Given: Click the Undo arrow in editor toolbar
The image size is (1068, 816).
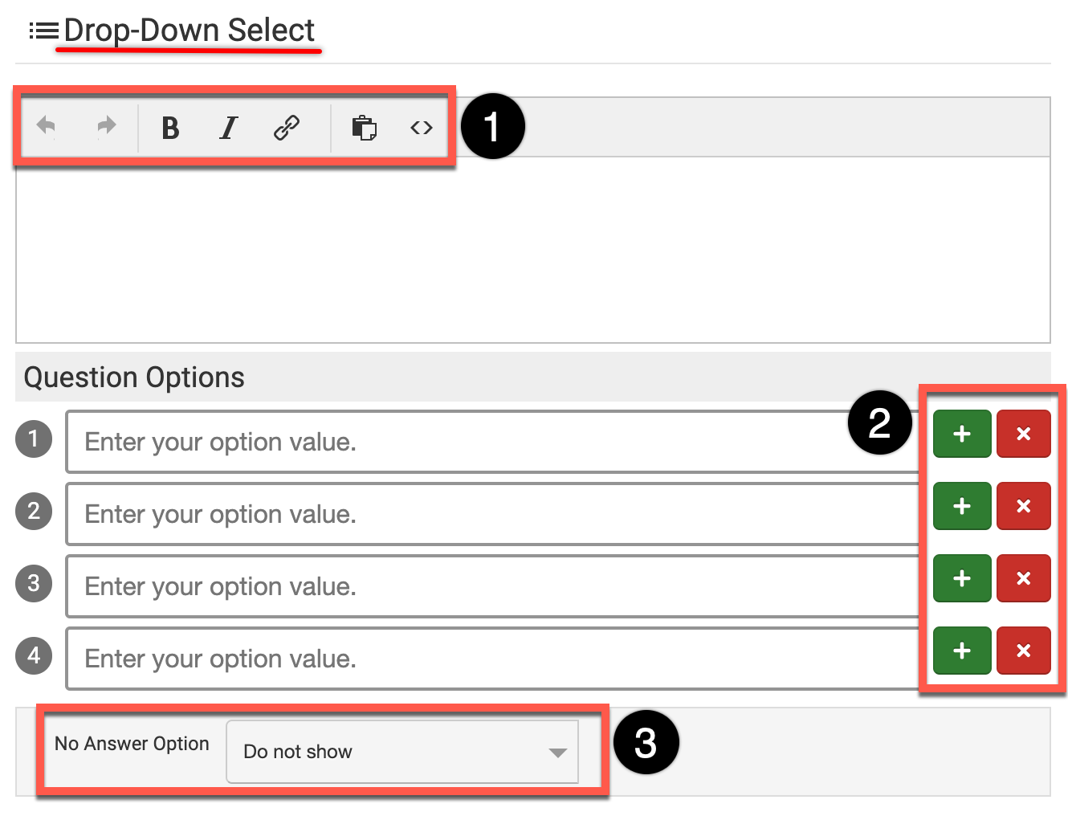Looking at the screenshot, I should point(47,127).
